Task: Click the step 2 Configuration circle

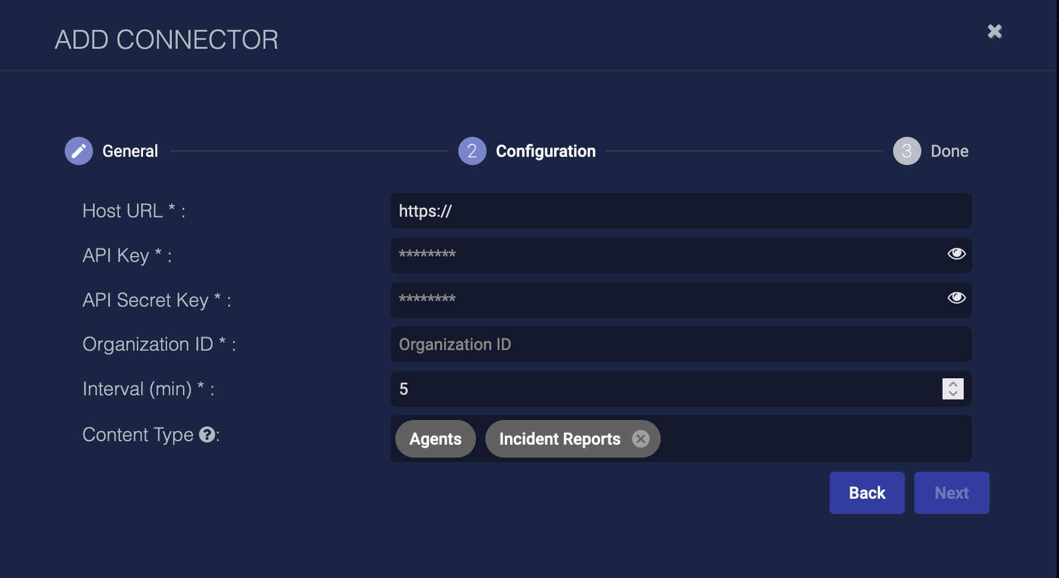Action: pyautogui.click(x=472, y=151)
